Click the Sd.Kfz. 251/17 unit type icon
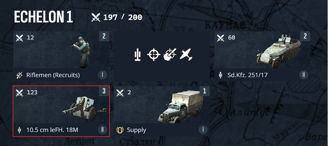The image size is (328, 146). tap(220, 75)
